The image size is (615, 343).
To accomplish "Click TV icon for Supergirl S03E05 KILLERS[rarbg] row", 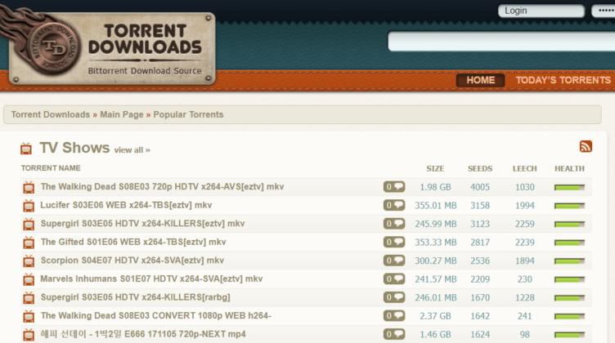I will 29,297.
